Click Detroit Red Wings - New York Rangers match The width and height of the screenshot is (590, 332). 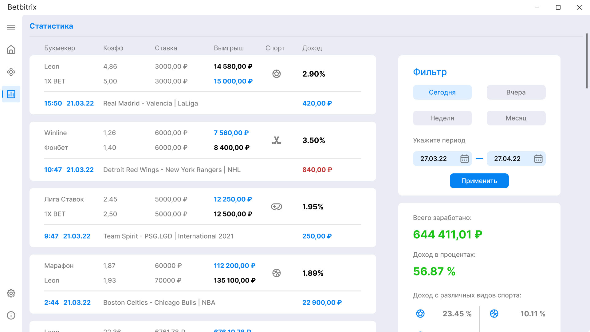pos(172,170)
